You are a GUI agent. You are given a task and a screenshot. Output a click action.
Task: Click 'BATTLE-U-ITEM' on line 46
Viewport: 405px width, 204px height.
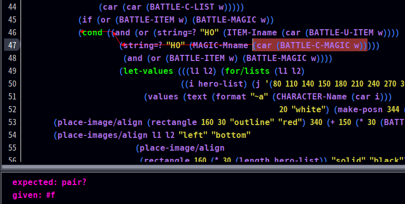point(341,32)
